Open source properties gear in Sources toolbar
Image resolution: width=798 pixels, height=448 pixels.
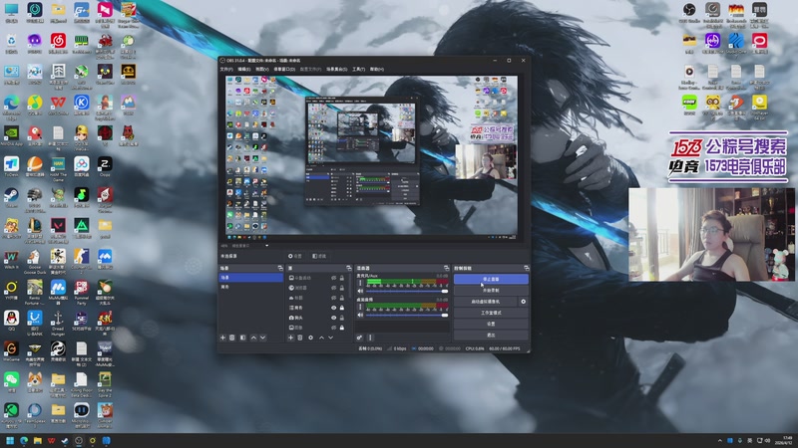click(310, 337)
